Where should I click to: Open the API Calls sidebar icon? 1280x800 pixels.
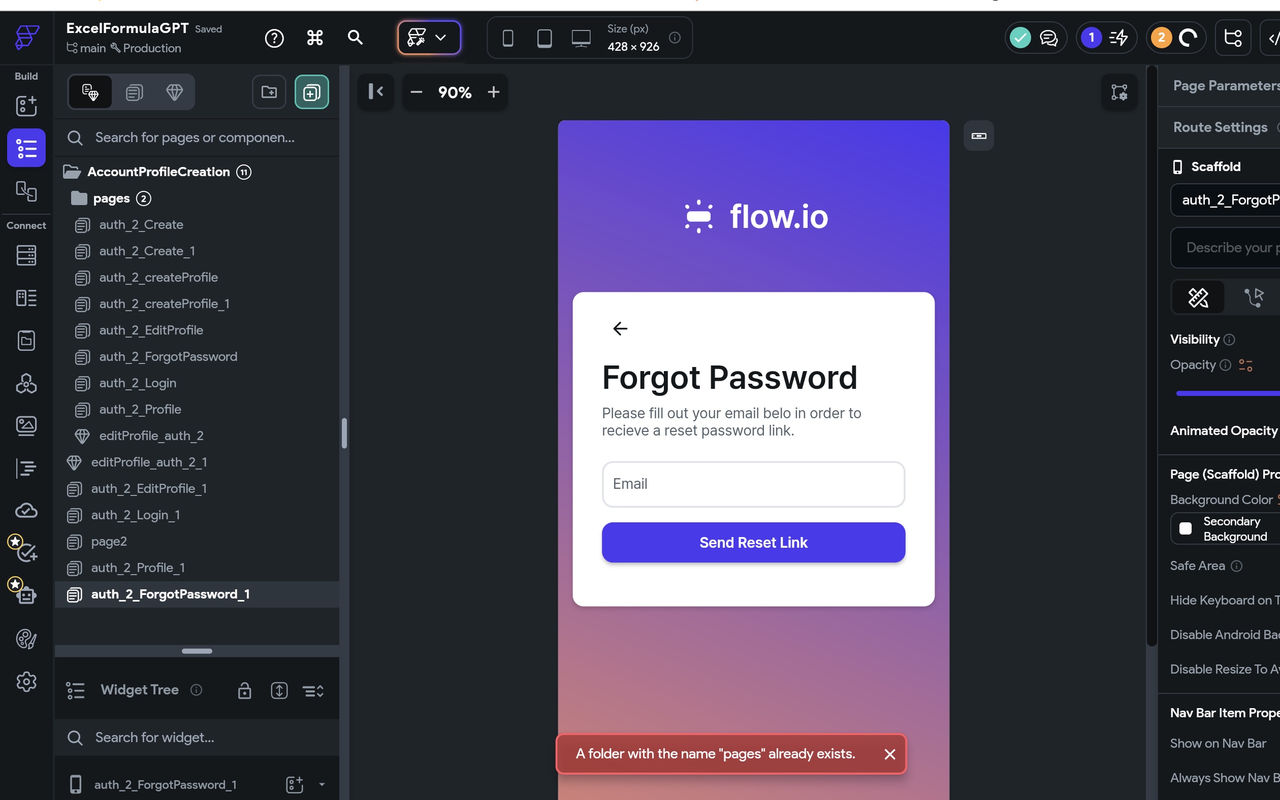pos(26,383)
